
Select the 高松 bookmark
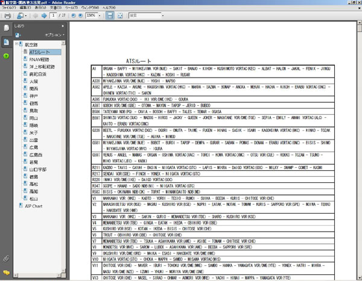pyautogui.click(x=34, y=184)
